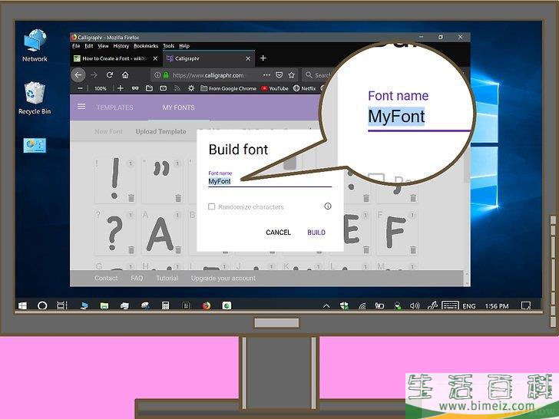Open Firefox home page icon
The width and height of the screenshot is (559, 419).
[x=125, y=75]
